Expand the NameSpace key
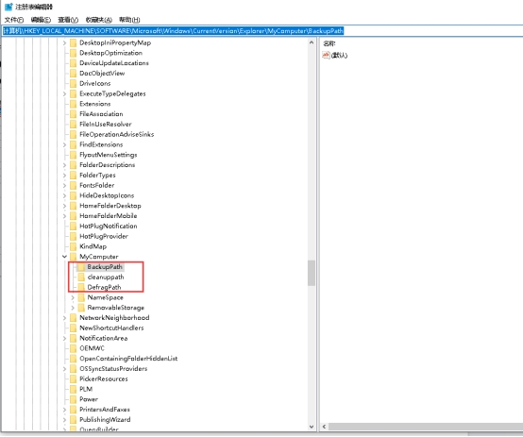This screenshot has height=437, width=523. [73, 297]
